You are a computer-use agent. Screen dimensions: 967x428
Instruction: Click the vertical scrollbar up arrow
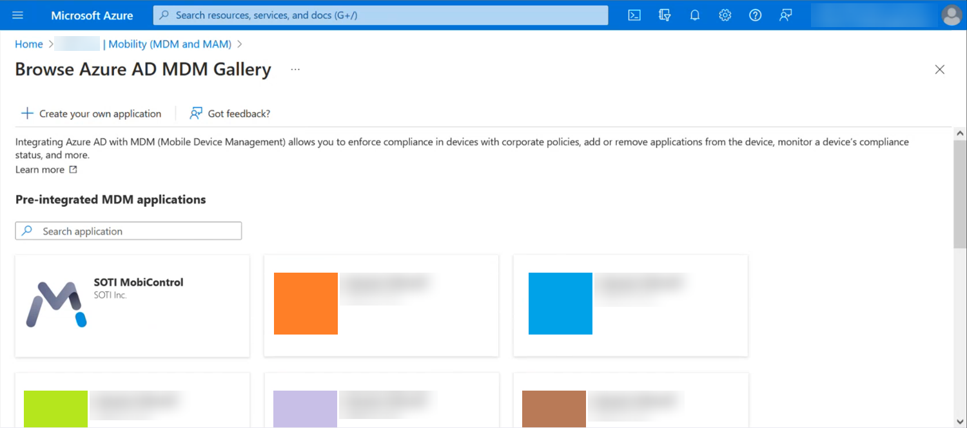(x=960, y=133)
